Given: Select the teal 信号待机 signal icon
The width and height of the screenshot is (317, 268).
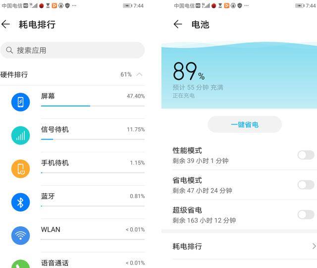Looking at the screenshot, I should point(21,135).
